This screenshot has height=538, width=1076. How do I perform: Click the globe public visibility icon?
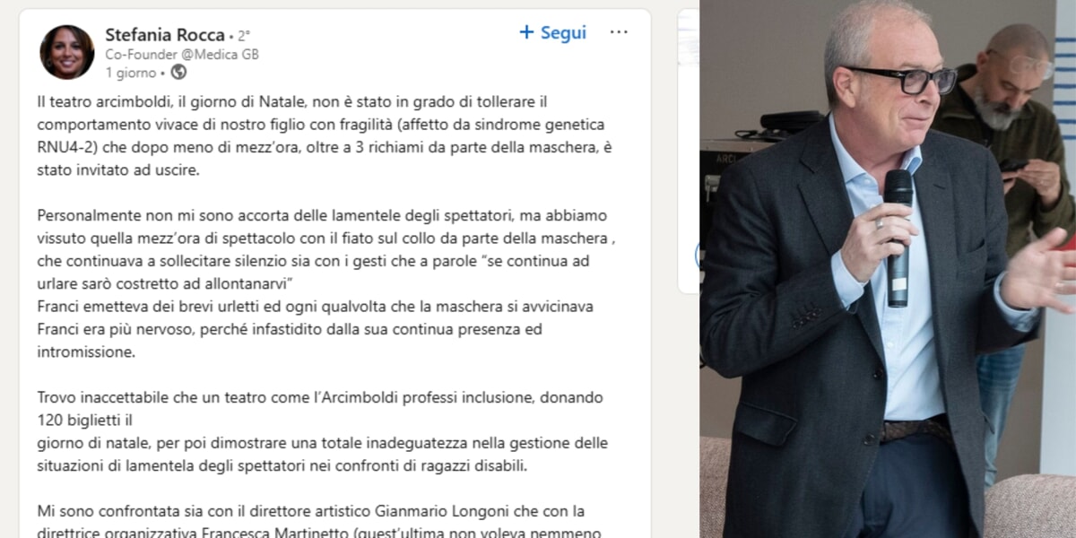tap(178, 72)
